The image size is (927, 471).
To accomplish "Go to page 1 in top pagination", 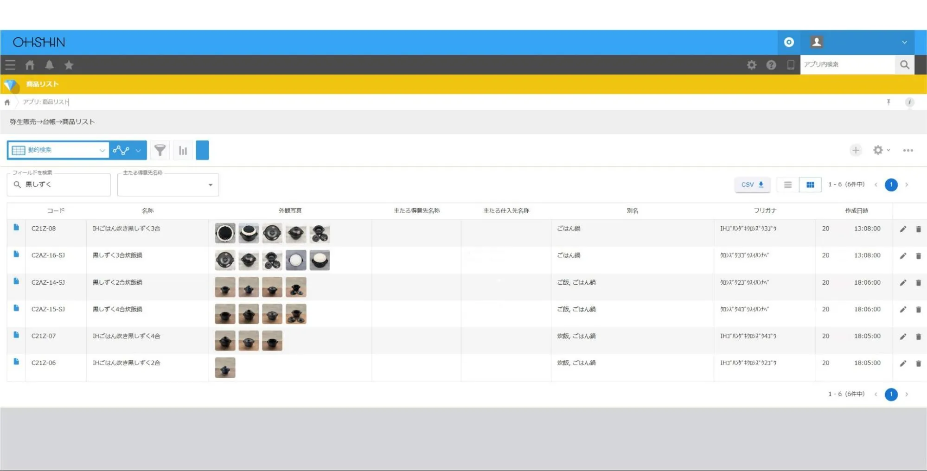I will 891,185.
